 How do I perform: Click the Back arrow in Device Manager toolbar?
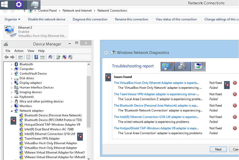6,57
